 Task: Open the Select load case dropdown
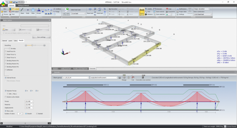[79, 14]
